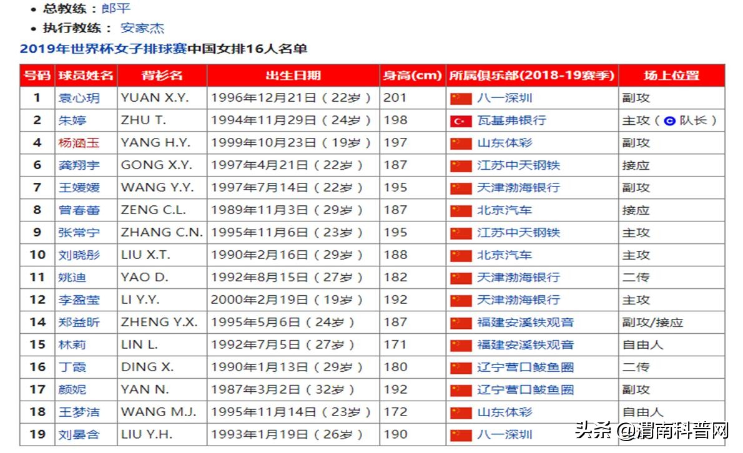Open player link 朱婷
The width and height of the screenshot is (743, 453).
pyautogui.click(x=72, y=120)
